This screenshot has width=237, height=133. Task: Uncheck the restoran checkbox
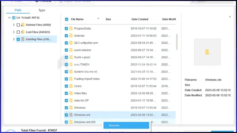(66, 36)
